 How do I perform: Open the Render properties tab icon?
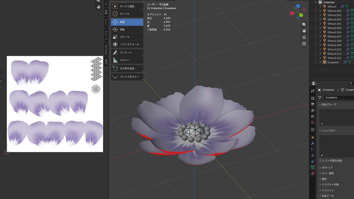click(x=313, y=98)
